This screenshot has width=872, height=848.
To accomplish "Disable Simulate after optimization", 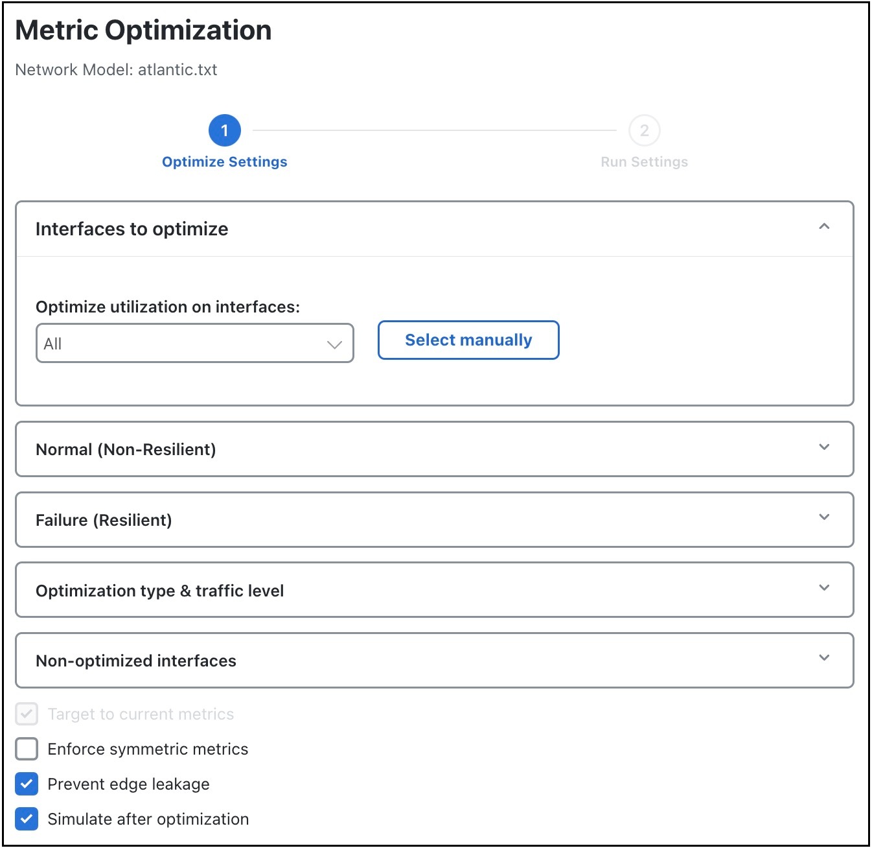I will pyautogui.click(x=26, y=819).
